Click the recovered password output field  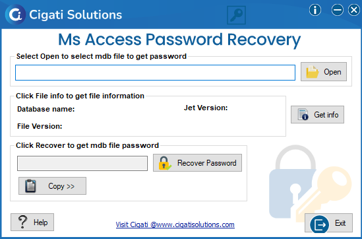[82, 164]
